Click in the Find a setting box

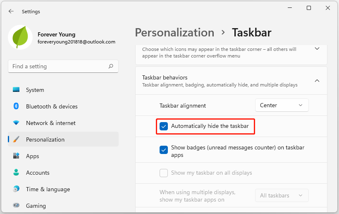pos(63,66)
